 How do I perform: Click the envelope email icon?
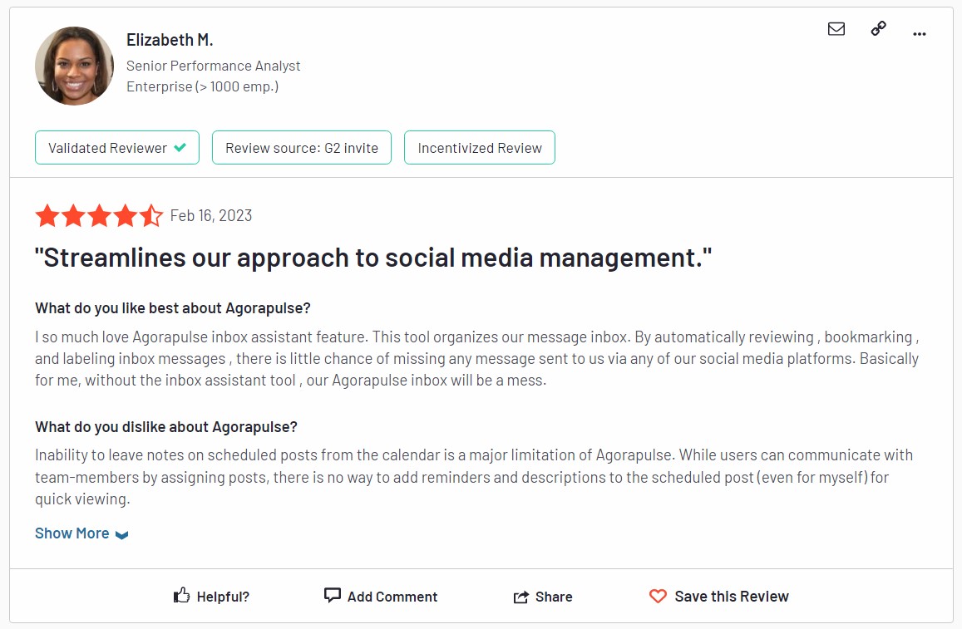coord(836,29)
